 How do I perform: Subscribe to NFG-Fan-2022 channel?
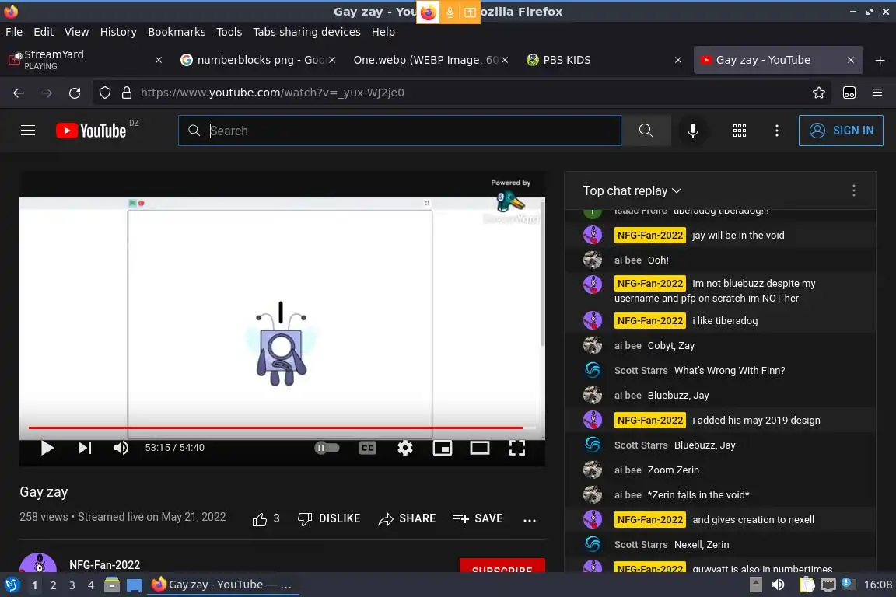502,566
